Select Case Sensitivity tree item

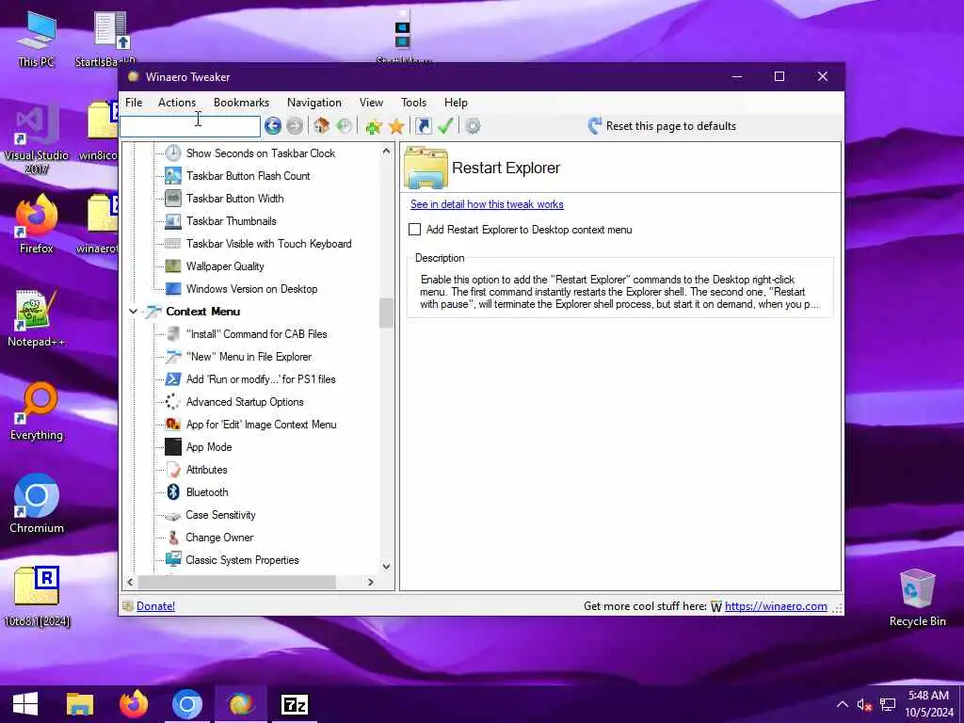click(220, 515)
